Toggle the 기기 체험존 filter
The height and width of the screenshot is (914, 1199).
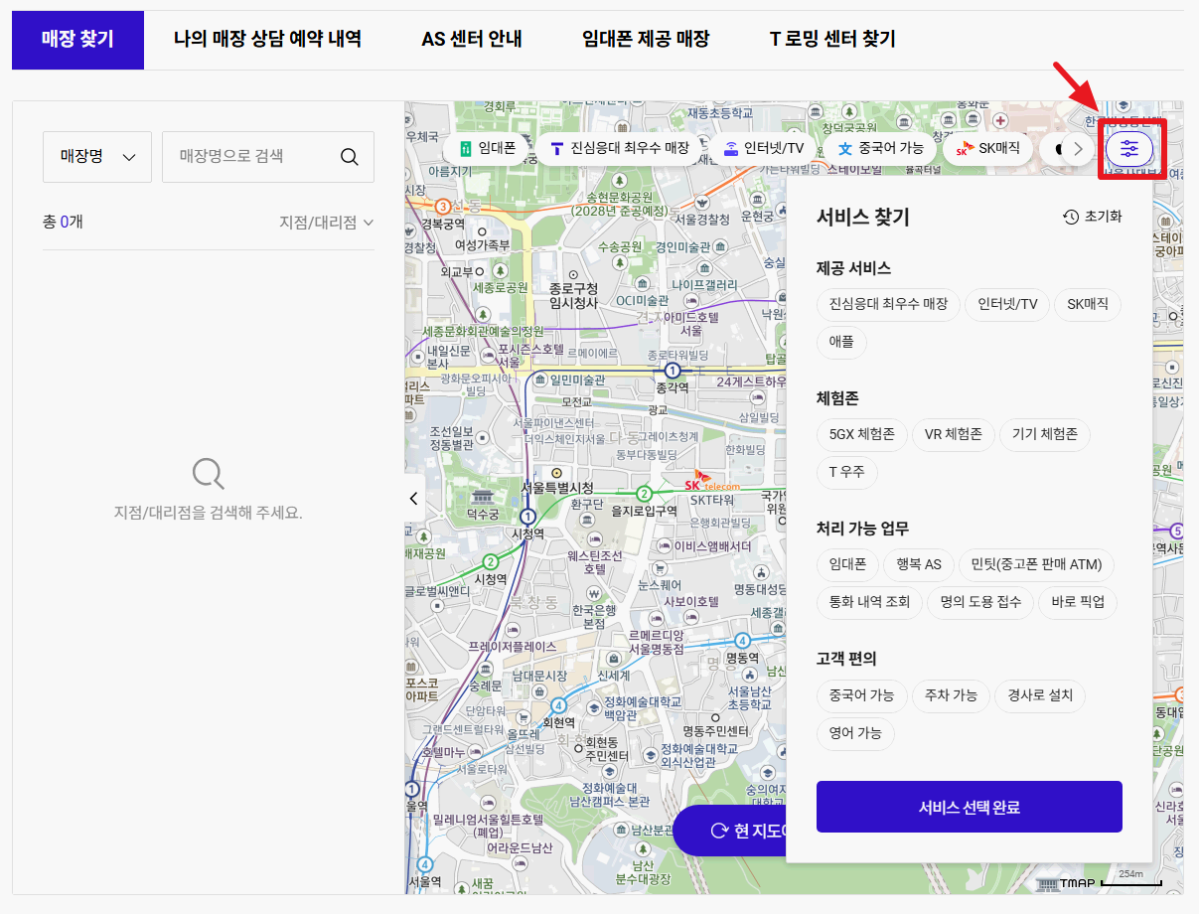(x=1045, y=434)
